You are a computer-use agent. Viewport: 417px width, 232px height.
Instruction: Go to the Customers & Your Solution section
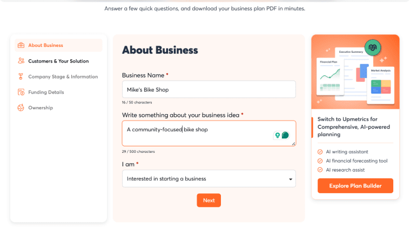click(58, 61)
